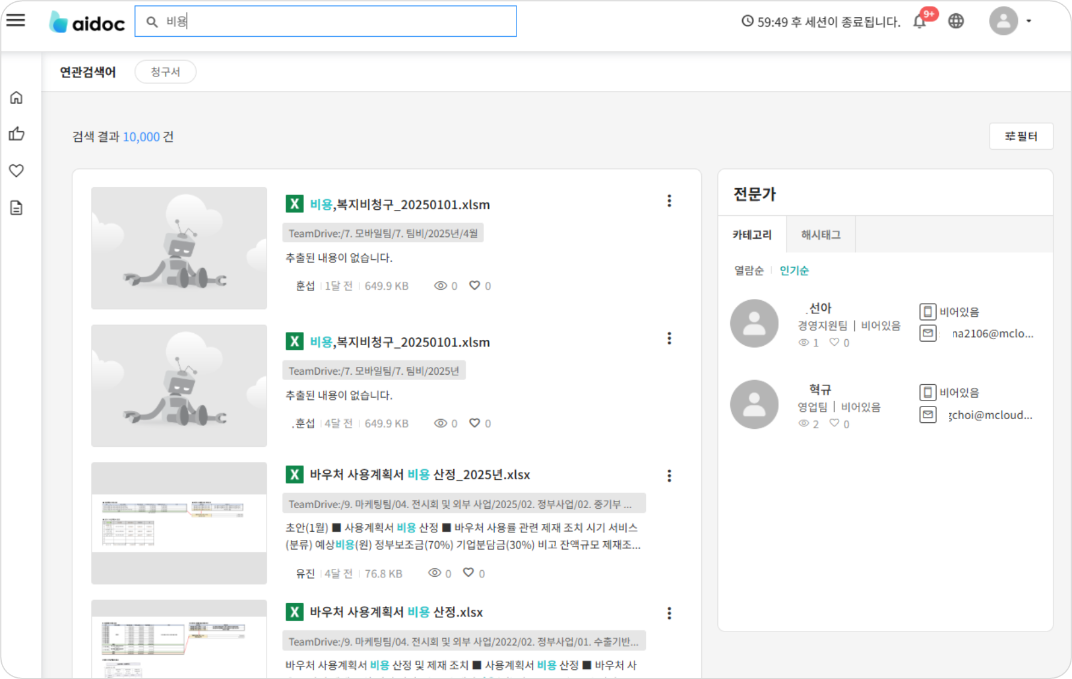Viewport: 1072px width, 679px height.
Task: Open the thumbs-up recommendations sidebar icon
Action: point(16,134)
